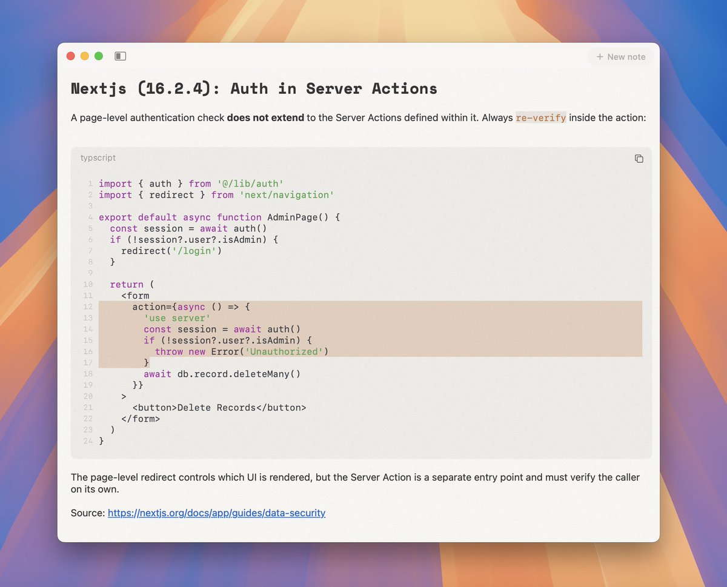Copy the code block contents
The height and width of the screenshot is (587, 727).
point(639,159)
